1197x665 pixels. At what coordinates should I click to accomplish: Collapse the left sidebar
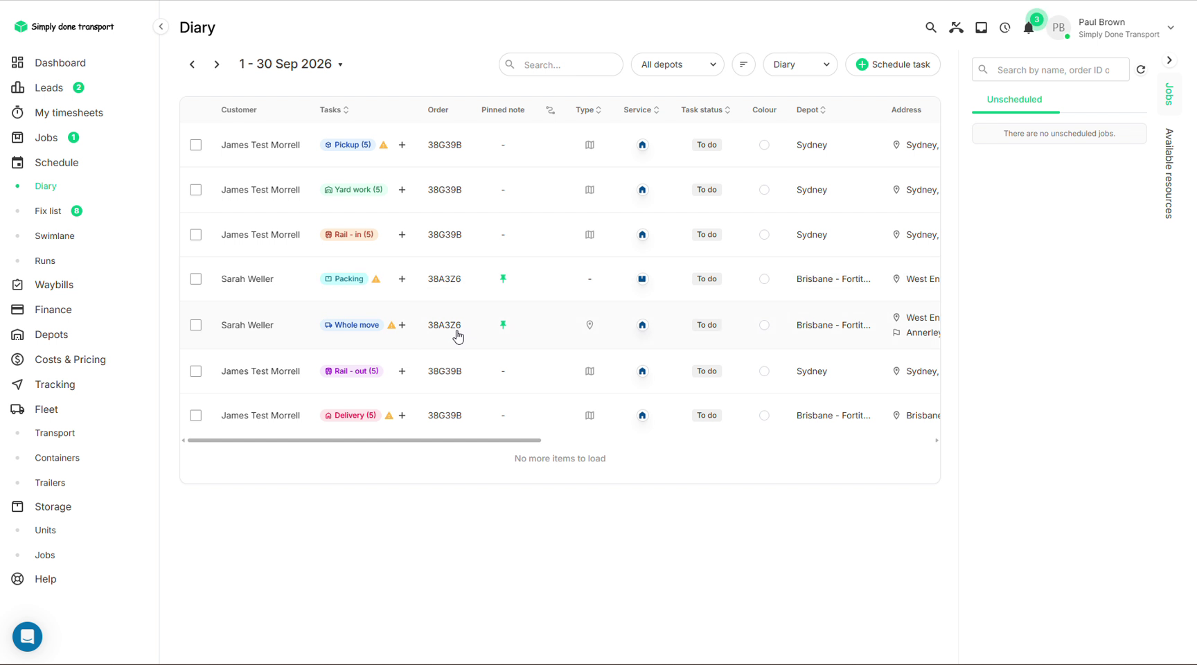161,27
